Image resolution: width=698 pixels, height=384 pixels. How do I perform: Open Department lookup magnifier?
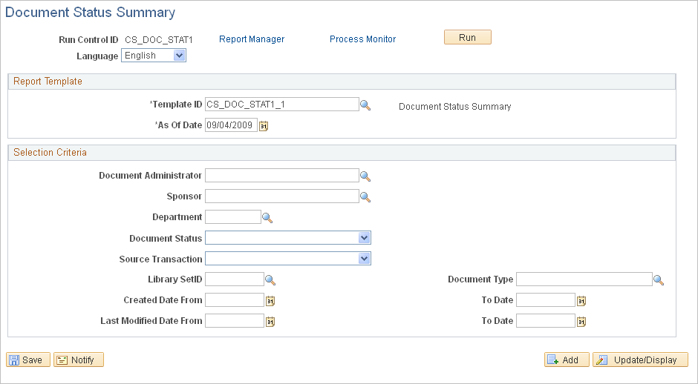(267, 218)
